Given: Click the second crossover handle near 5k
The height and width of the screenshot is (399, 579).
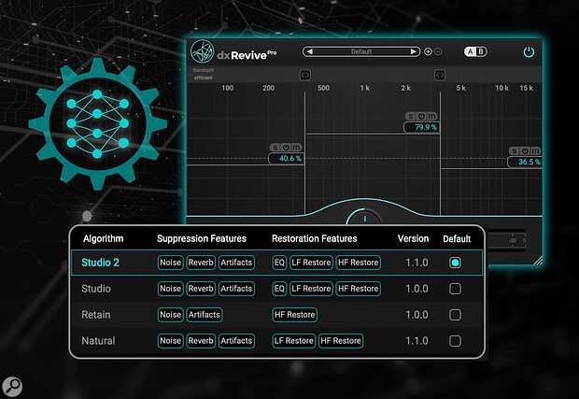Looking at the screenshot, I should 440,75.
